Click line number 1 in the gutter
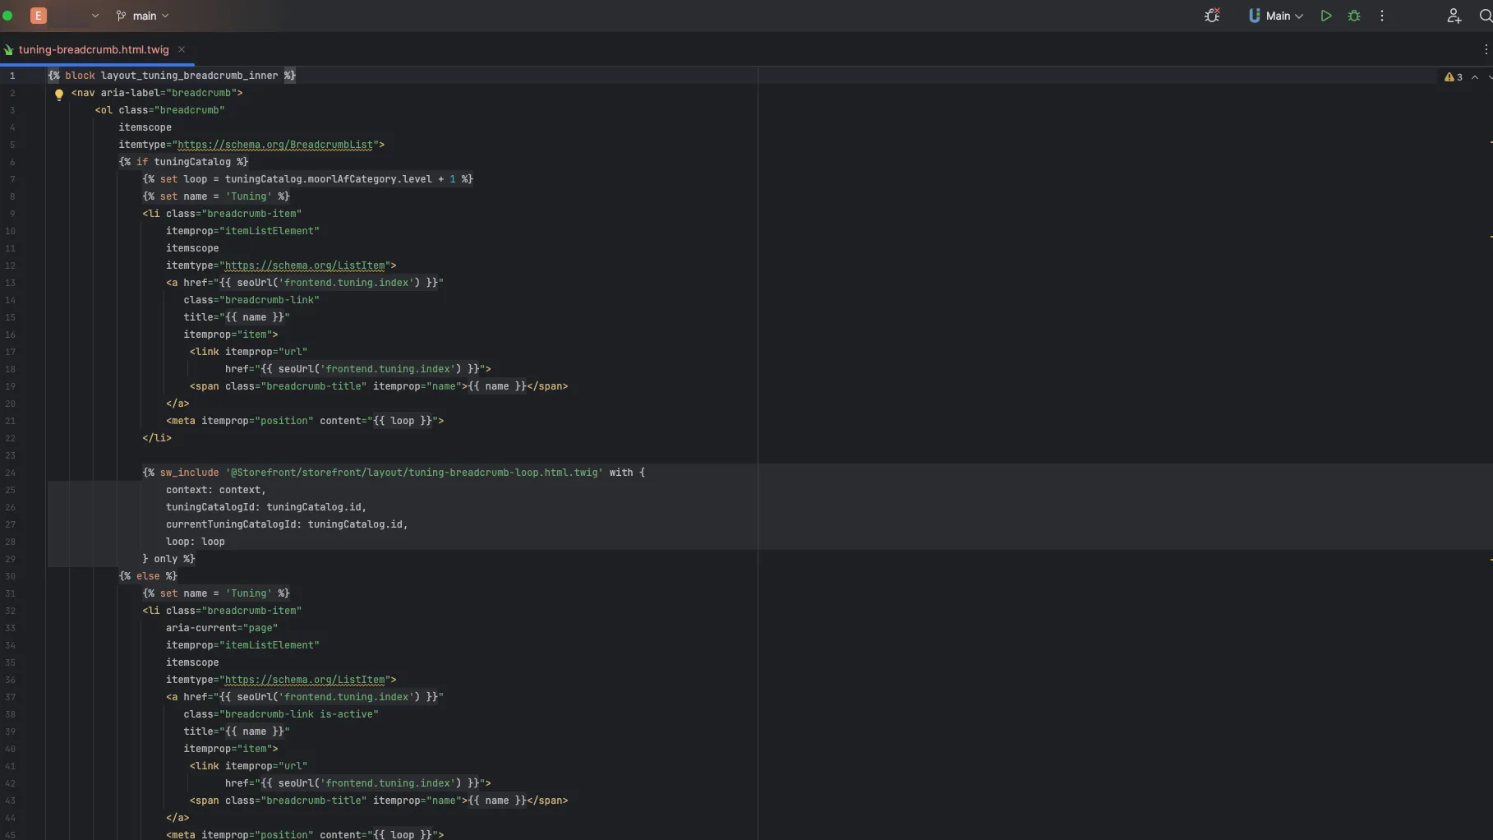 point(12,76)
